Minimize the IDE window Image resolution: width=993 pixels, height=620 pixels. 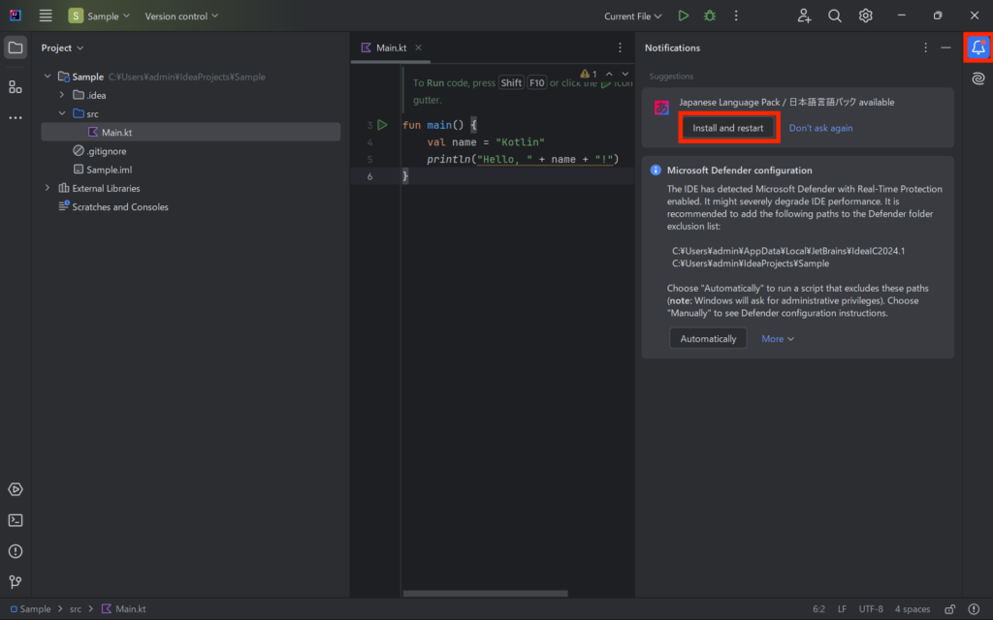(x=902, y=15)
